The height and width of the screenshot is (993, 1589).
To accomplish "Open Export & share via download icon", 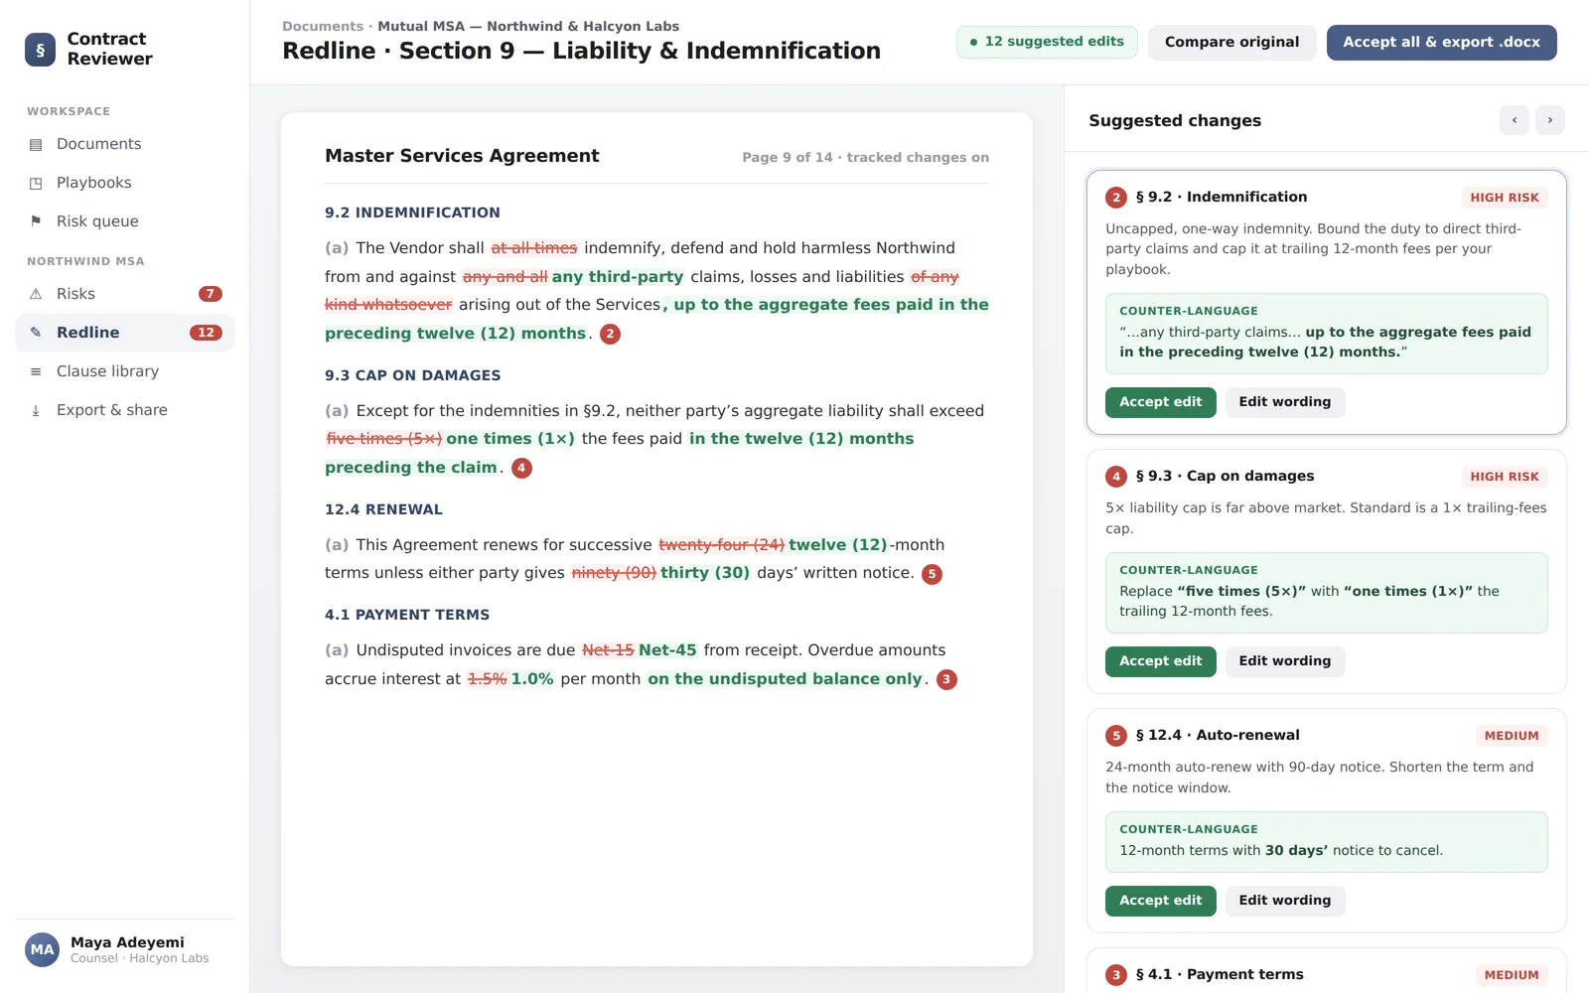I will click(36, 410).
